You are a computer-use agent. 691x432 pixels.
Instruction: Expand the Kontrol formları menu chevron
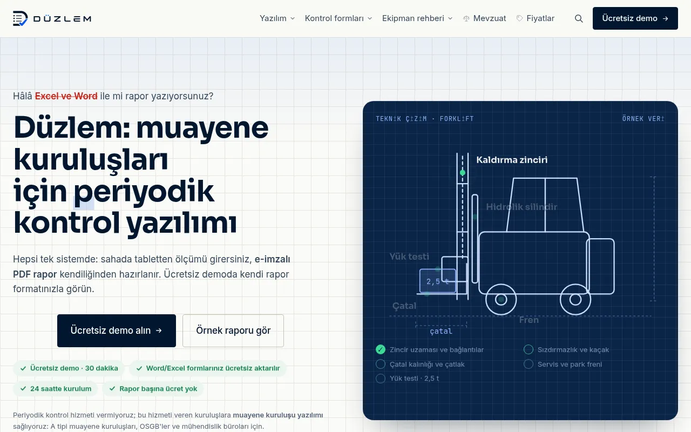tap(370, 18)
